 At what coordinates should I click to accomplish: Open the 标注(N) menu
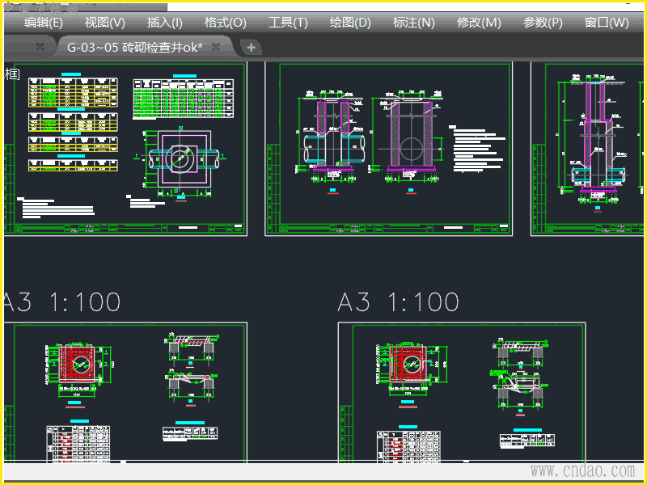414,23
